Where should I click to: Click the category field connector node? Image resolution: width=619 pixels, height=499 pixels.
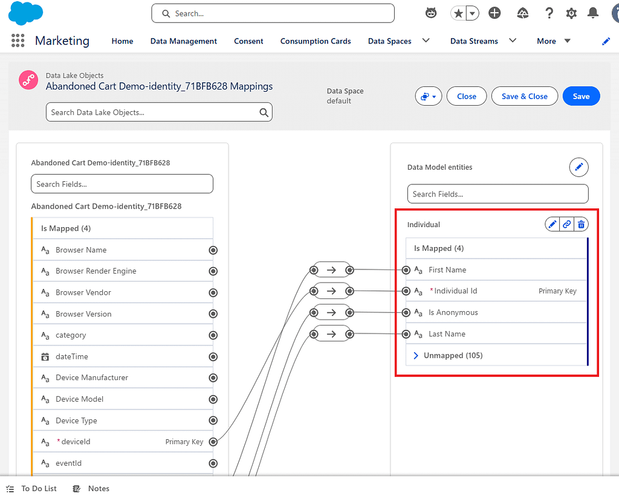point(213,335)
